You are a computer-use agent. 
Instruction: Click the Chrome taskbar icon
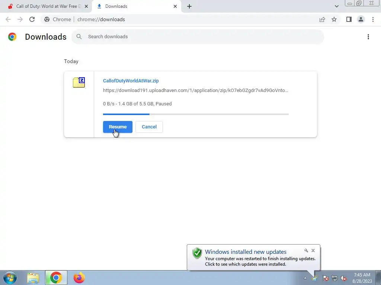tap(56, 278)
